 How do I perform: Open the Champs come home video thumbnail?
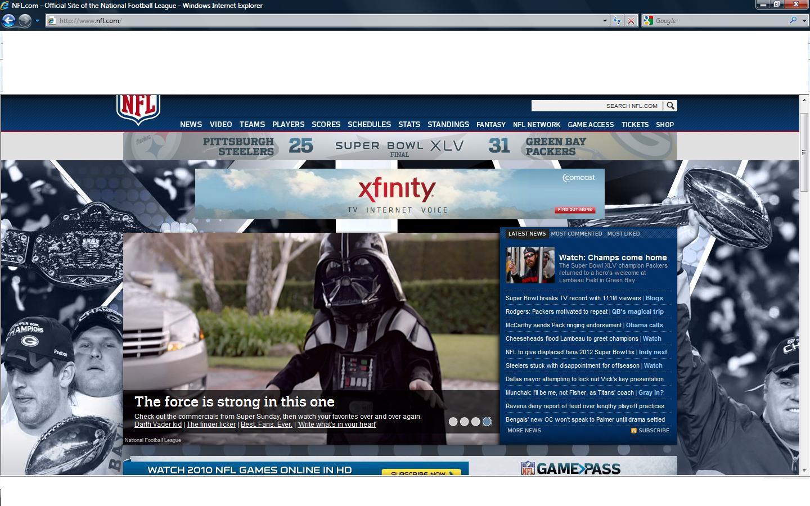[530, 265]
